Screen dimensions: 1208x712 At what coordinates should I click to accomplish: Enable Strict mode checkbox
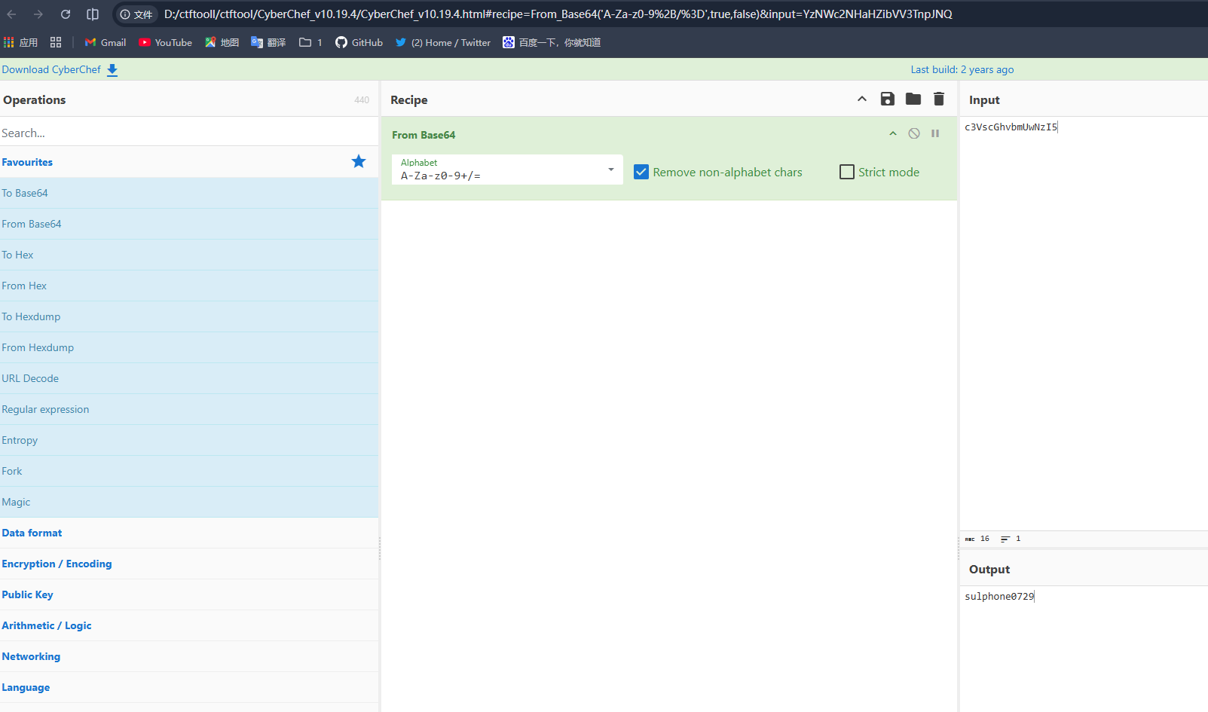[847, 172]
